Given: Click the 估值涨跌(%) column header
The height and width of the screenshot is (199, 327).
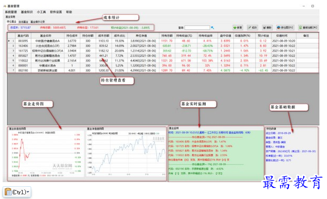Looking at the screenshot, I should 244,36.
